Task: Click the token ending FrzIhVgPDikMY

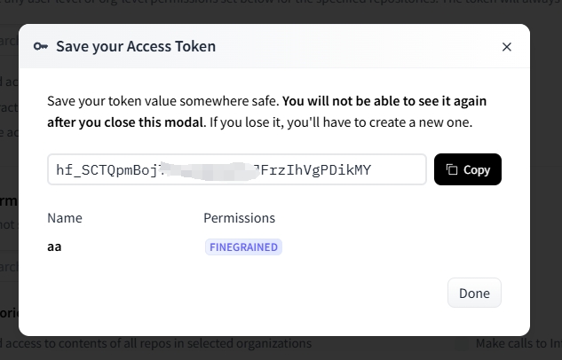Action: 315,169
